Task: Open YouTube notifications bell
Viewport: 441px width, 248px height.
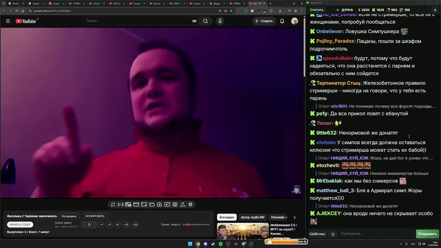Action: pos(282,21)
